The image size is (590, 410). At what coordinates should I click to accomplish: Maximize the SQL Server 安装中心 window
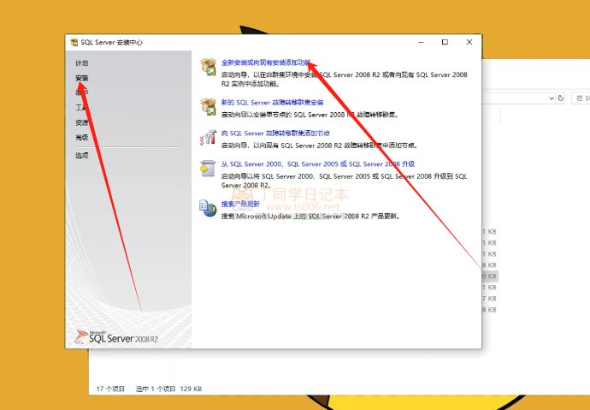pos(445,42)
